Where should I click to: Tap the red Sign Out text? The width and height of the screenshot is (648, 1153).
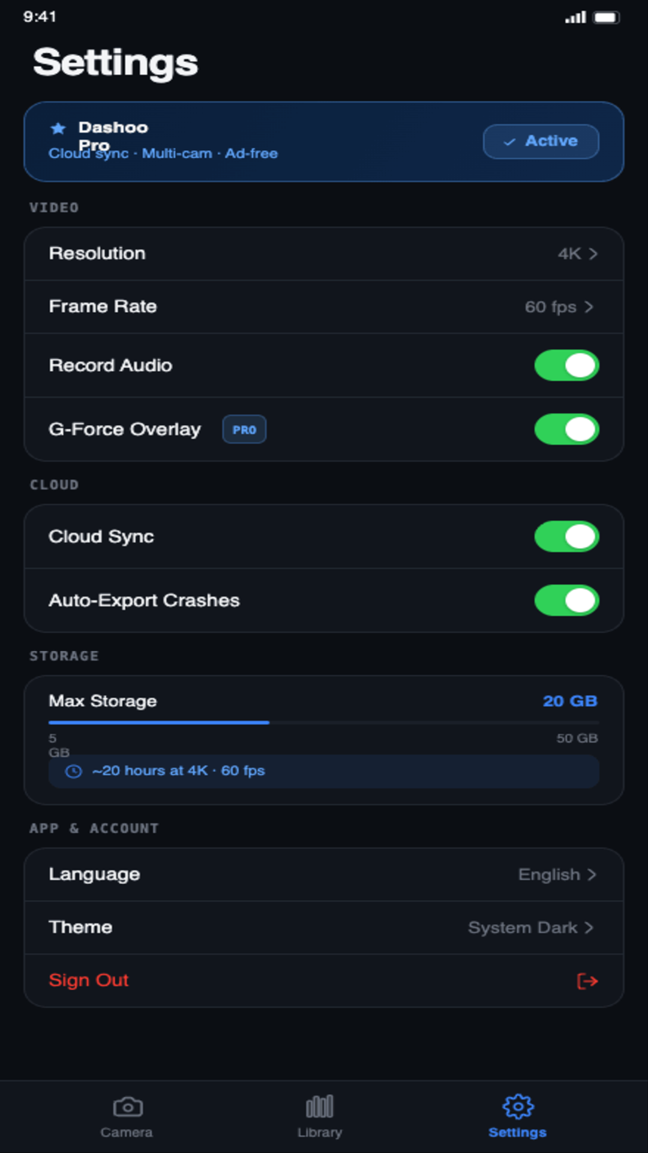click(x=89, y=980)
